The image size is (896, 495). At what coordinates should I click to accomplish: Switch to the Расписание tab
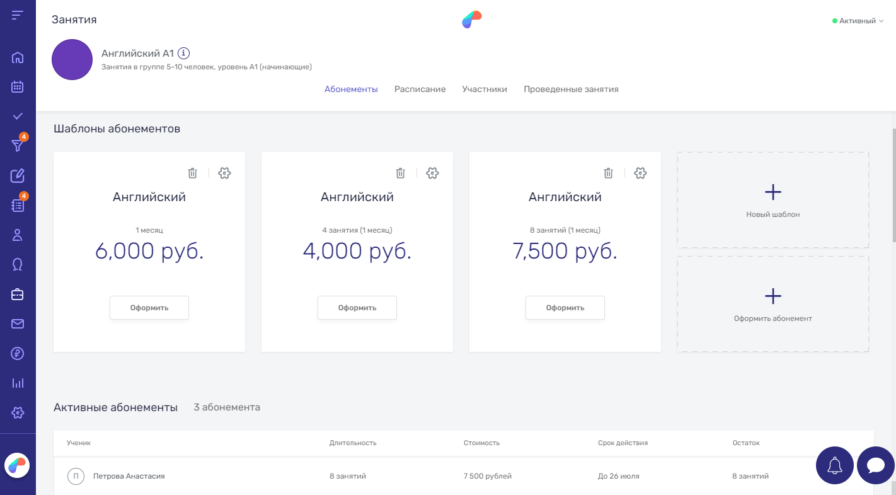click(420, 90)
